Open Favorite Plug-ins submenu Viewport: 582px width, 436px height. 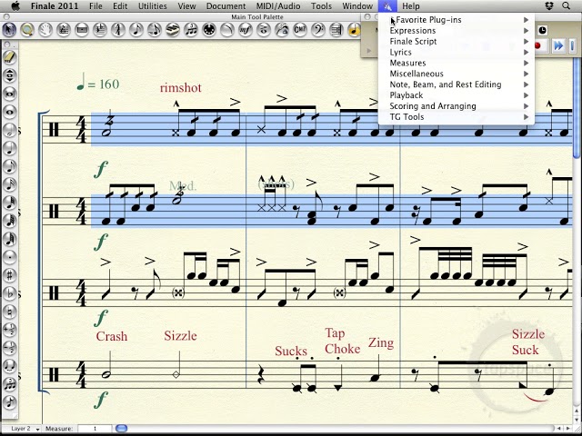457,20
